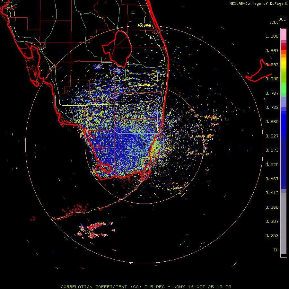Select the 0.733 scale value
Image resolution: width=289 pixels, height=289 pixels.
tap(272, 108)
